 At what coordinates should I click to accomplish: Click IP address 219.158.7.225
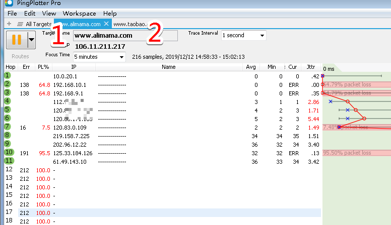pyautogui.click(x=71, y=136)
